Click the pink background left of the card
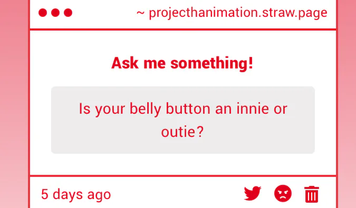 14,104
